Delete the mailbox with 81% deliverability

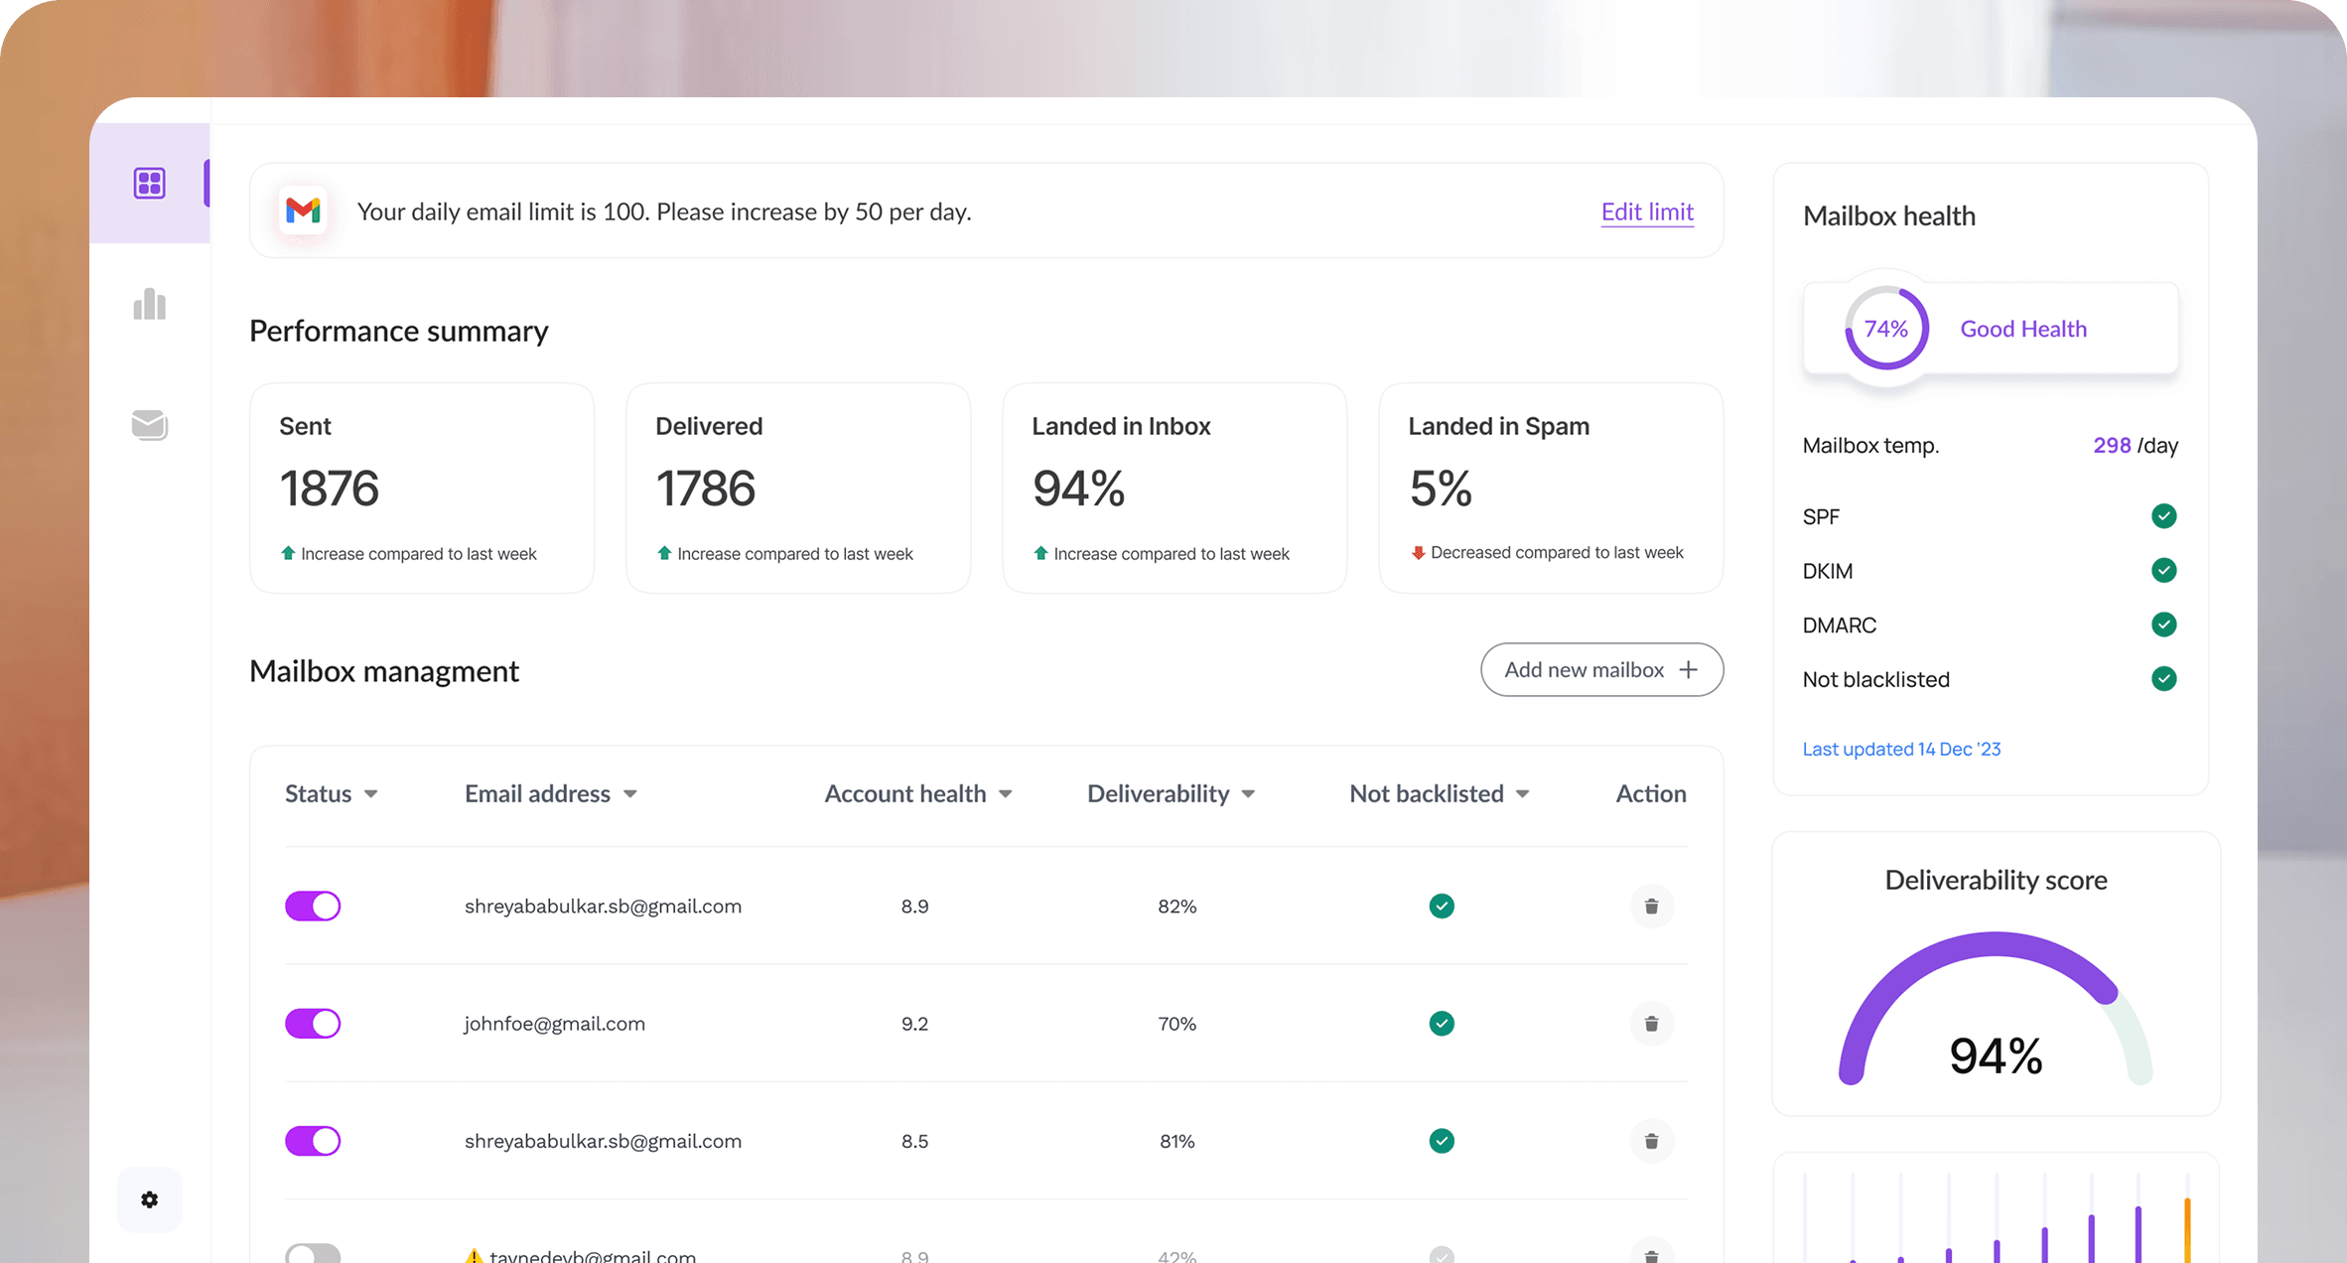pos(1652,1141)
